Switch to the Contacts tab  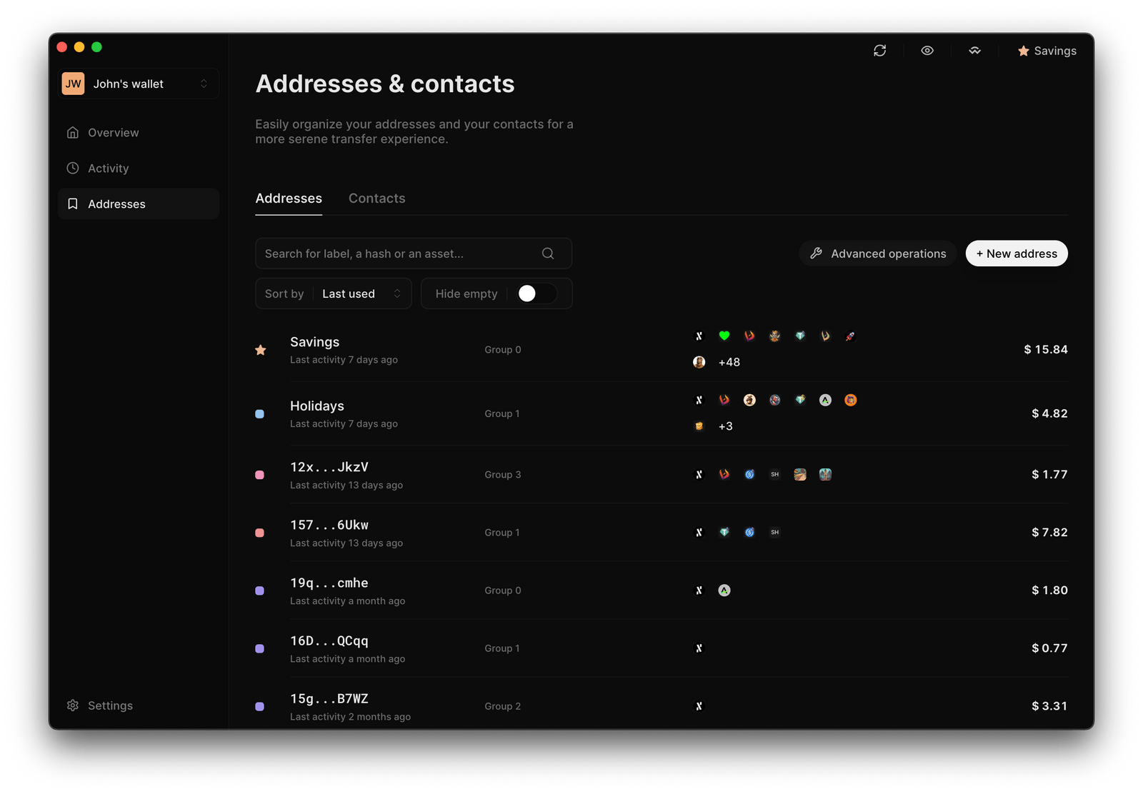coord(376,198)
